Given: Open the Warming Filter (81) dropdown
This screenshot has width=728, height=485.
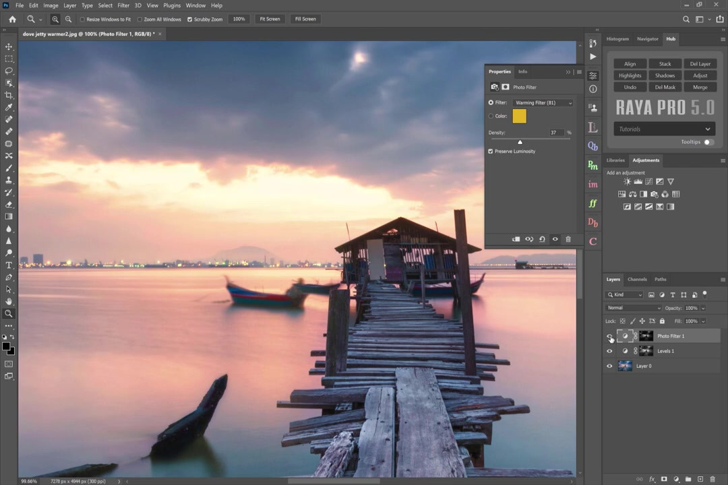Looking at the screenshot, I should point(543,103).
